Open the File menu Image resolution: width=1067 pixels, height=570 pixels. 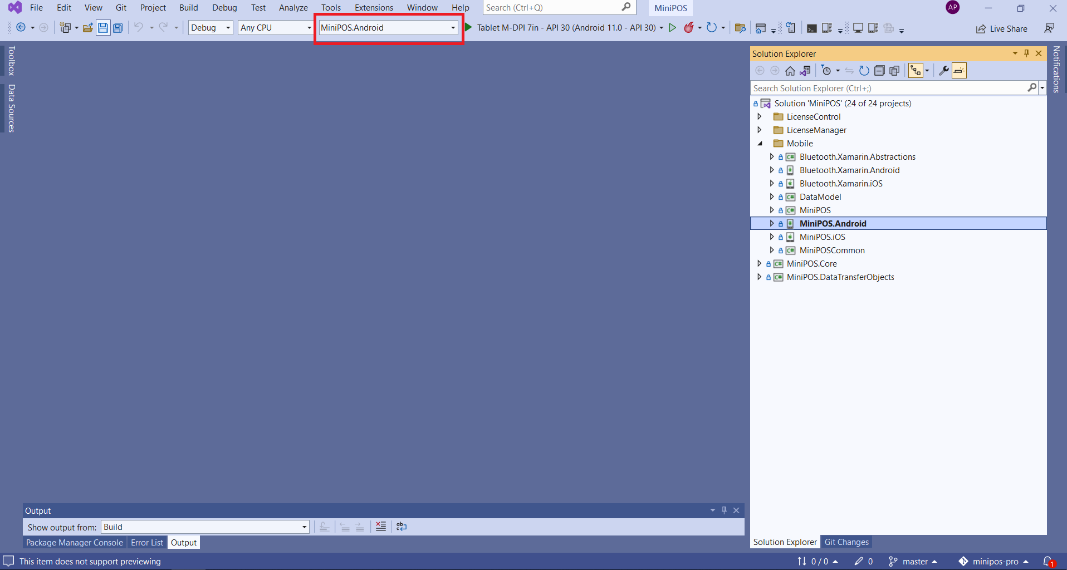36,8
